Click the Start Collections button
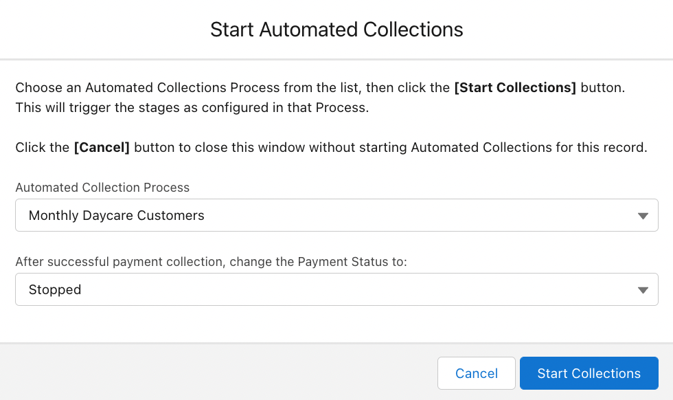The image size is (673, 400). [589, 373]
